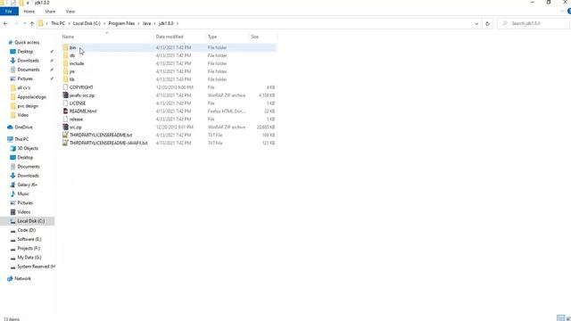Click the LICENSE file icon
This screenshot has height=321, width=571.
(65, 103)
